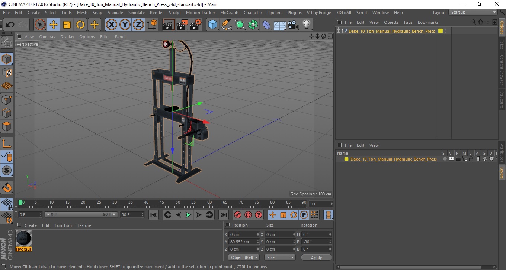Image resolution: width=506 pixels, height=270 pixels.
Task: Open the Tags menu in Object Manager
Action: click(x=408, y=22)
